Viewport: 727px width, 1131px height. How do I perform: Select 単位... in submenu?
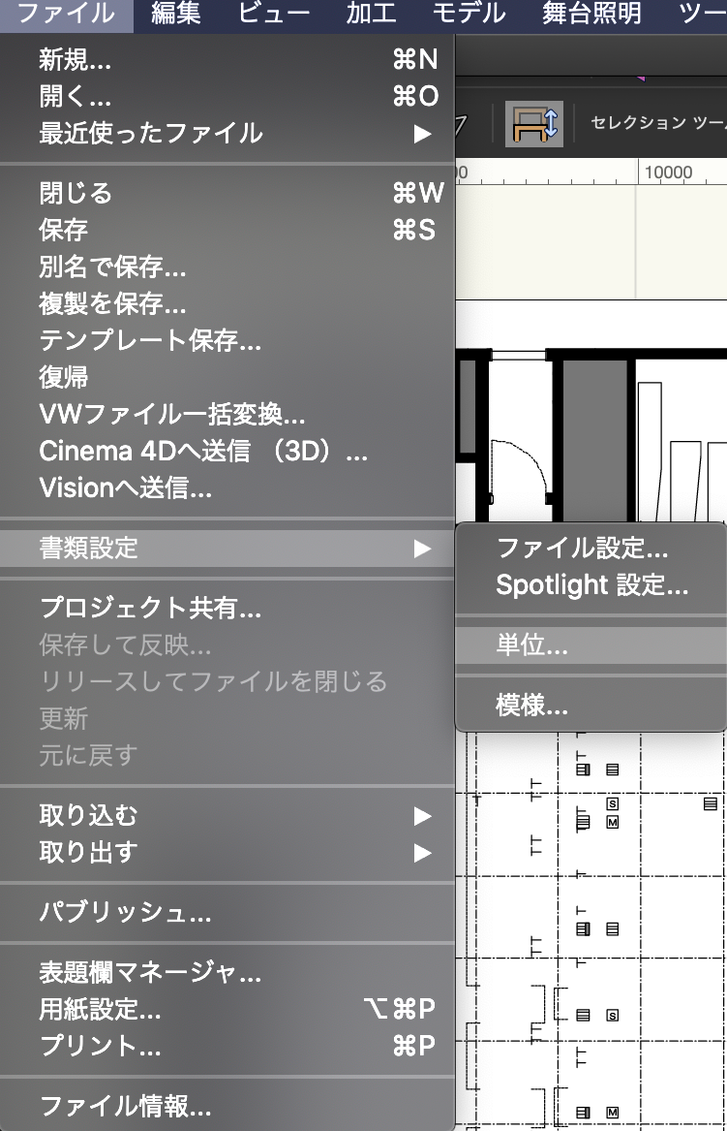pyautogui.click(x=591, y=644)
